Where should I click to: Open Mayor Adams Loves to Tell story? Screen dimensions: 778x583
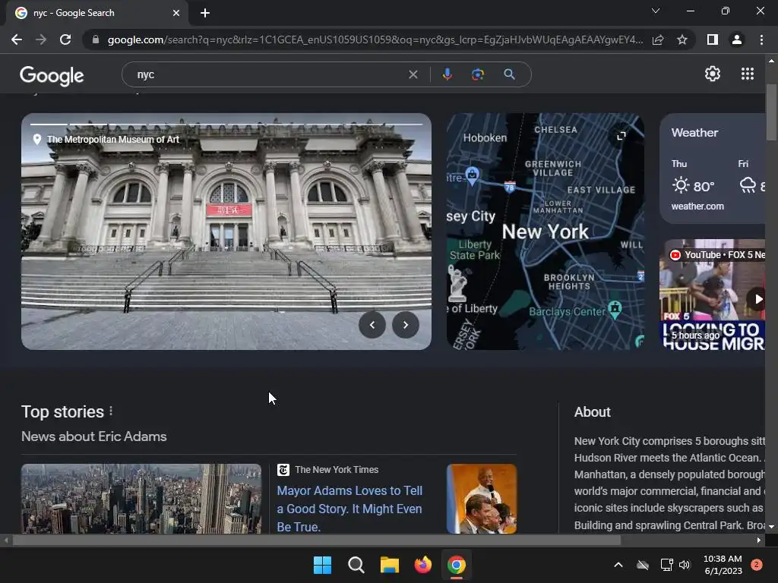[349, 509]
